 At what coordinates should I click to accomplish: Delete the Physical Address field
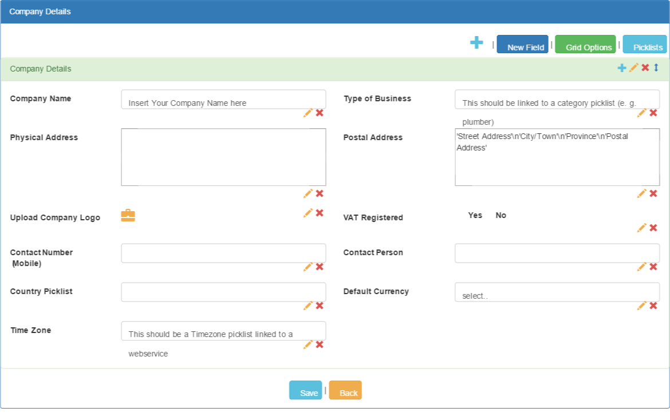coord(320,193)
